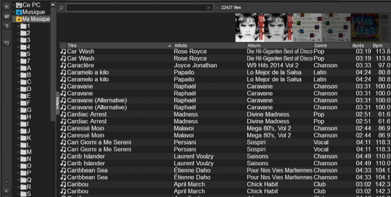Click the filter folder funnel icon
This screenshot has width=391, height=197.
tap(7, 26)
